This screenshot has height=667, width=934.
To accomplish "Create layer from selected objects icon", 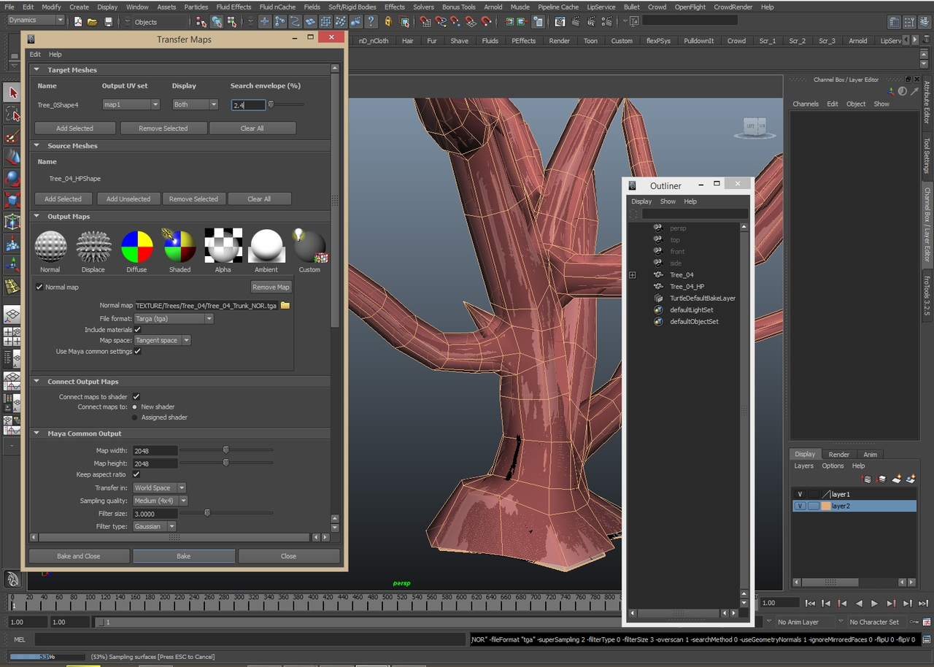I will 911,479.
